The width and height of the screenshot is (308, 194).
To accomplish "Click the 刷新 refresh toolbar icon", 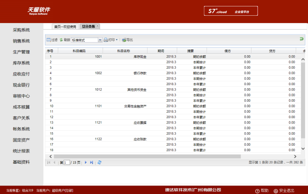I will [x=61, y=40].
